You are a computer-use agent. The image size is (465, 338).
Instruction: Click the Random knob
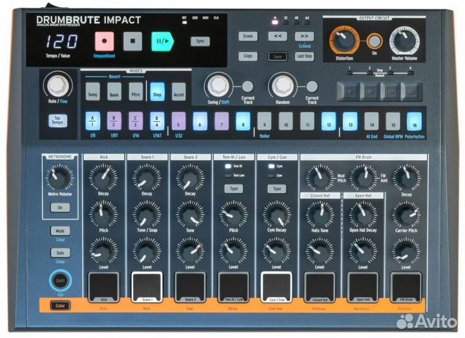(x=283, y=86)
